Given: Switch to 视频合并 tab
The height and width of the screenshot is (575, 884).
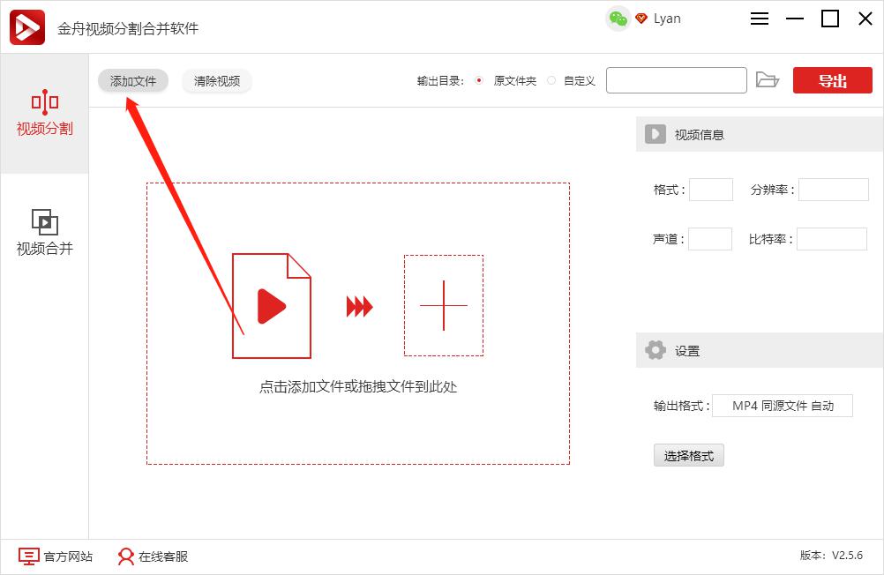Looking at the screenshot, I should pos(44,233).
